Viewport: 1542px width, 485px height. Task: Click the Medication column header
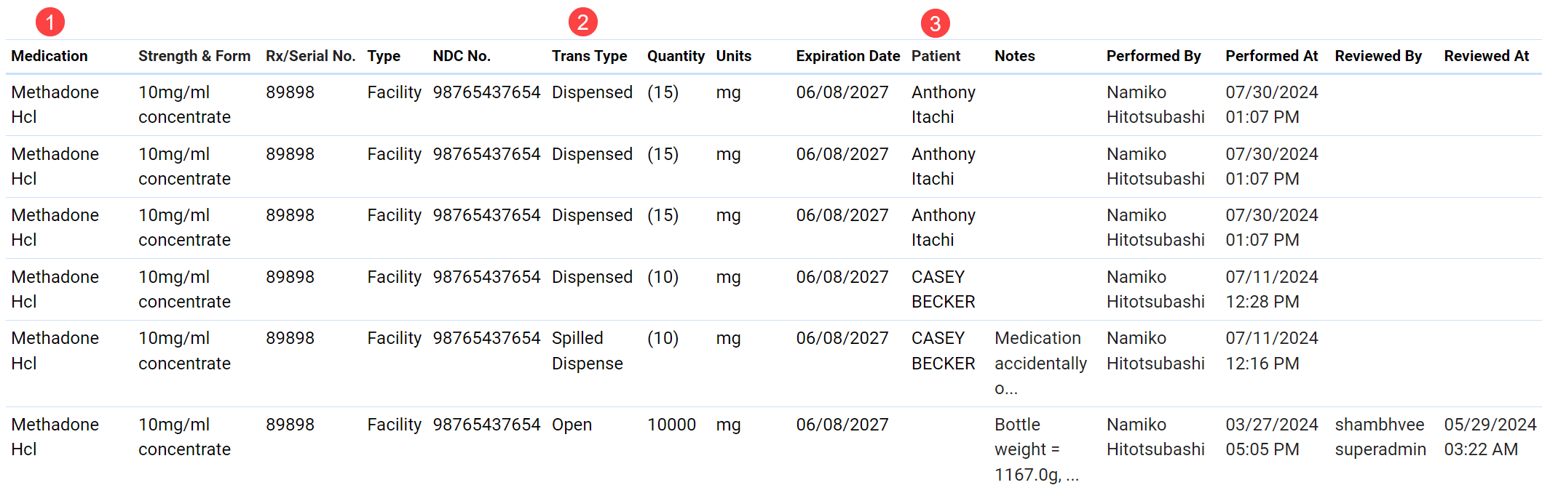coord(50,56)
